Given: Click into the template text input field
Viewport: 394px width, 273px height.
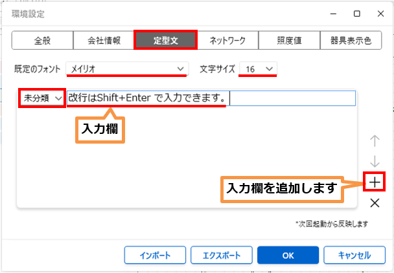Looking at the screenshot, I should pos(292,98).
